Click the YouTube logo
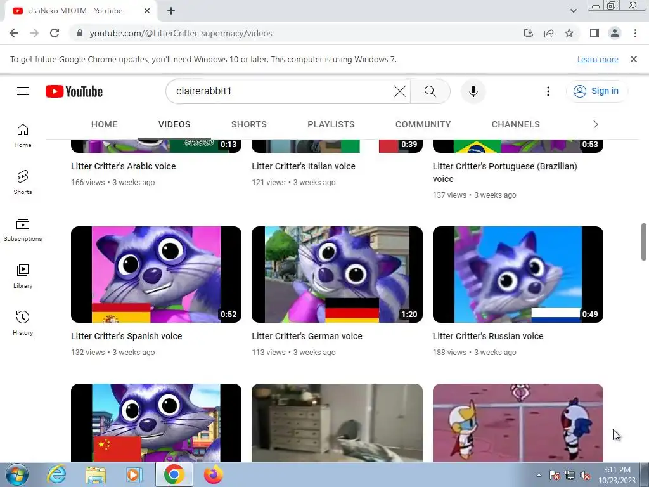Screen dimensions: 649x487 click(74, 91)
